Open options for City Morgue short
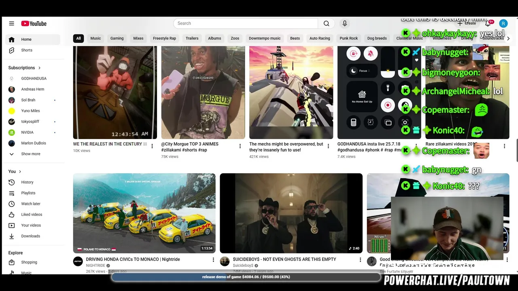 (240, 146)
